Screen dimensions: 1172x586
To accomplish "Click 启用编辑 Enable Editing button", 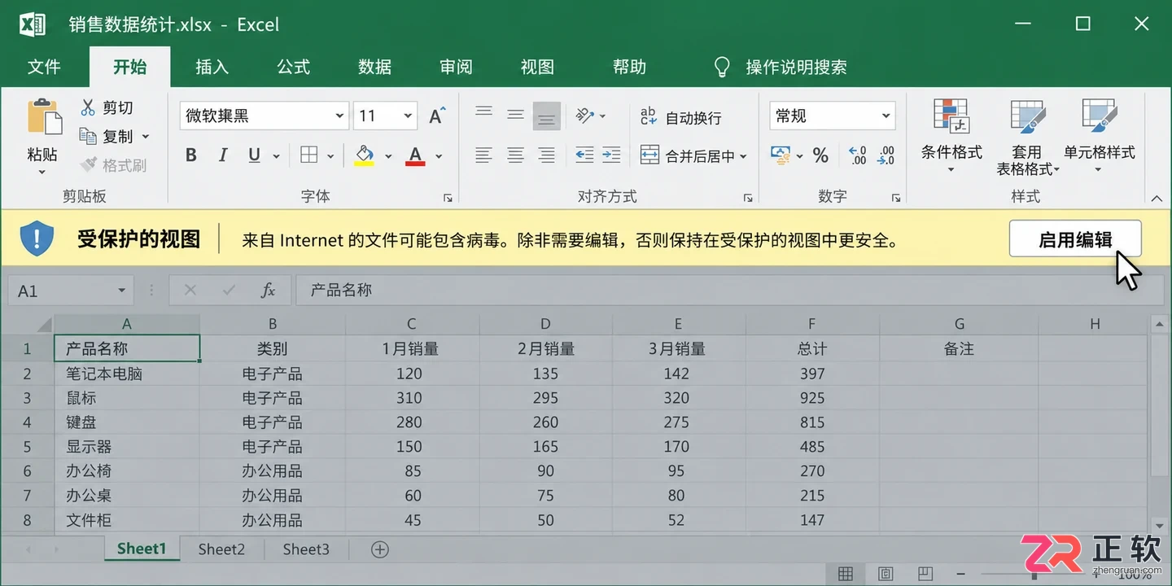I will pos(1075,239).
